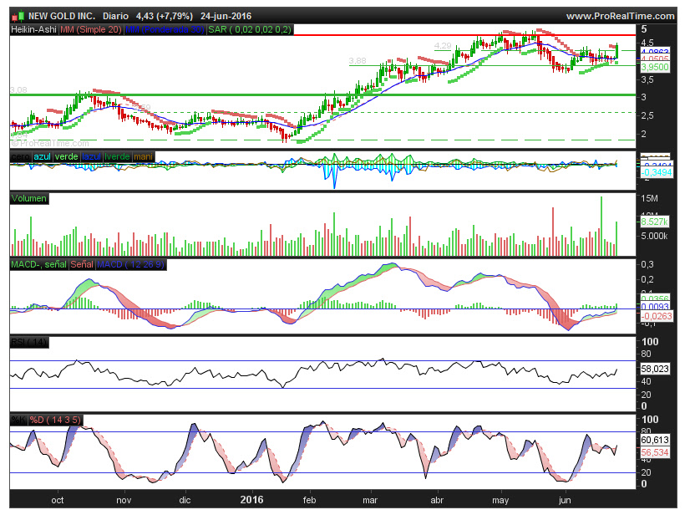Click the 'mar' marker on time axis
The image size is (695, 515).
tap(370, 500)
